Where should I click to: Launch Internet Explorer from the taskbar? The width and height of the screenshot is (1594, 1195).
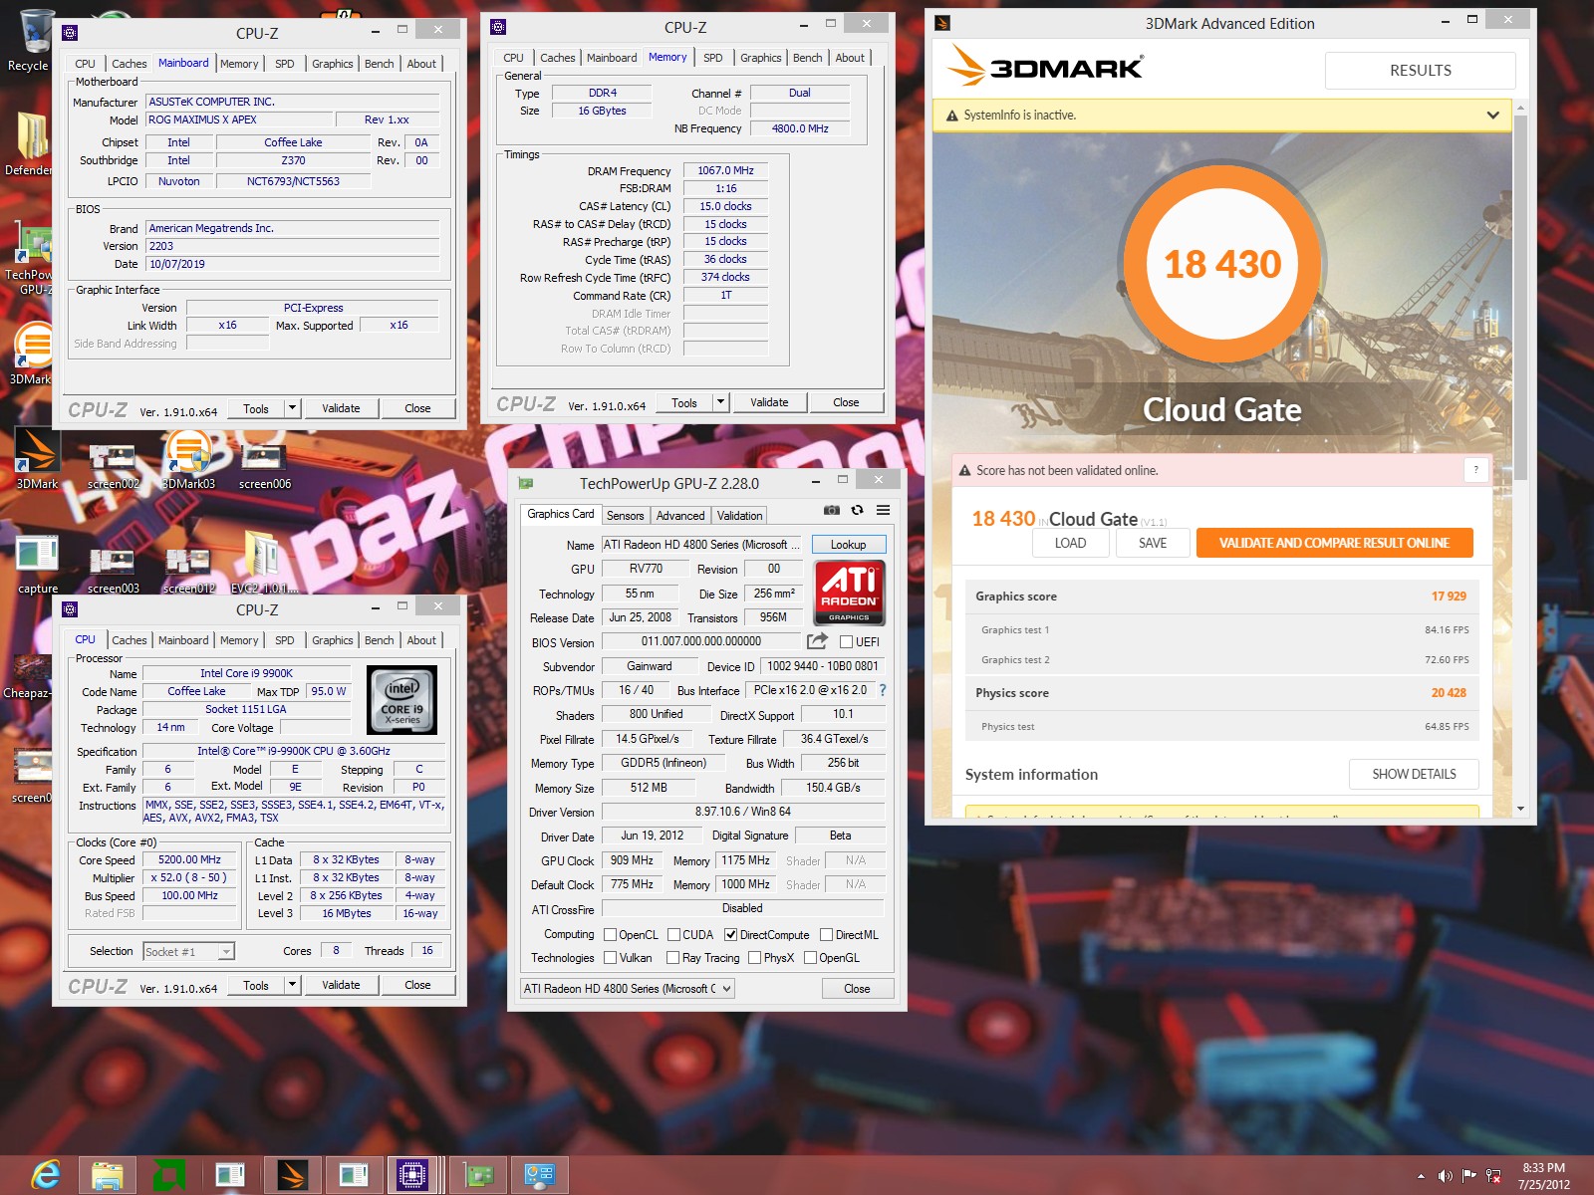tap(46, 1175)
